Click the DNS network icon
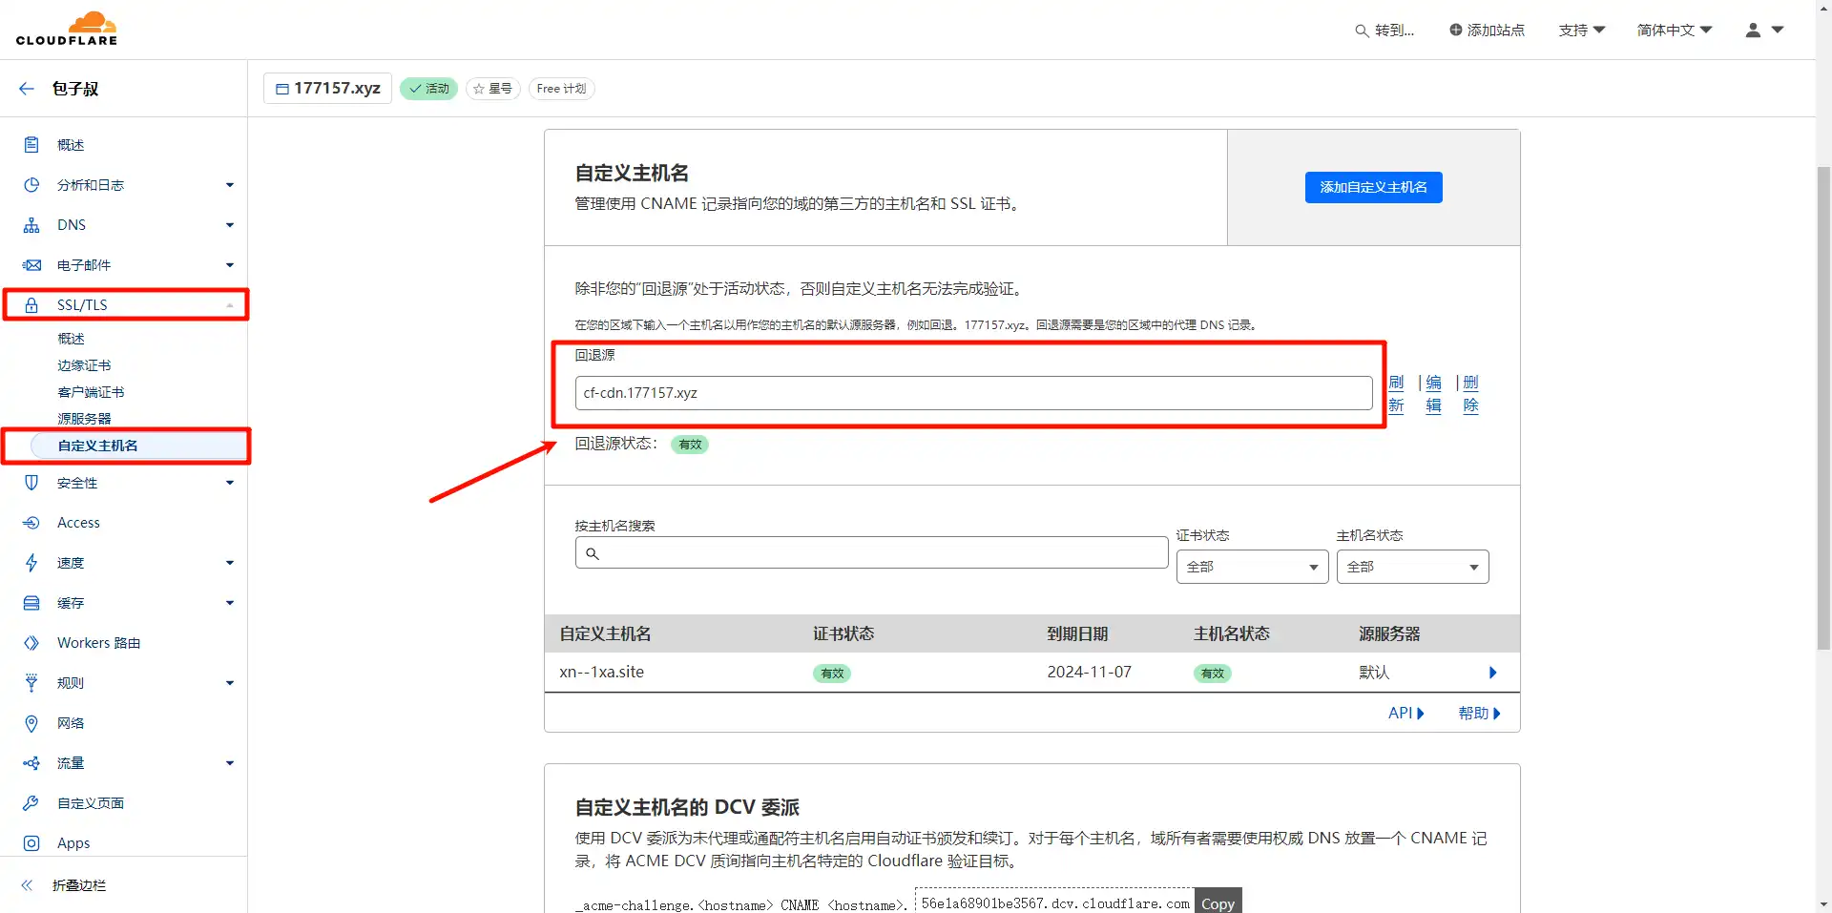The width and height of the screenshot is (1832, 913). [31, 225]
